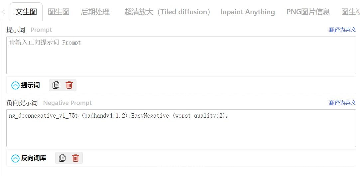Open the partially visible 图生视 tab
The image size is (360, 176).
[350, 12]
